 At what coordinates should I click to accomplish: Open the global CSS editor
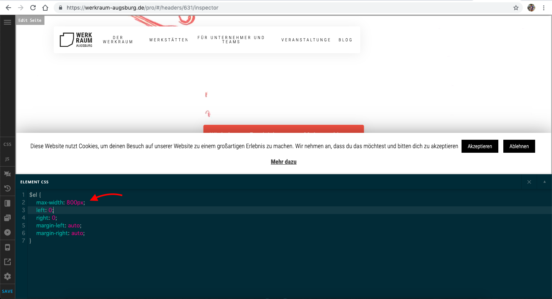click(x=7, y=144)
